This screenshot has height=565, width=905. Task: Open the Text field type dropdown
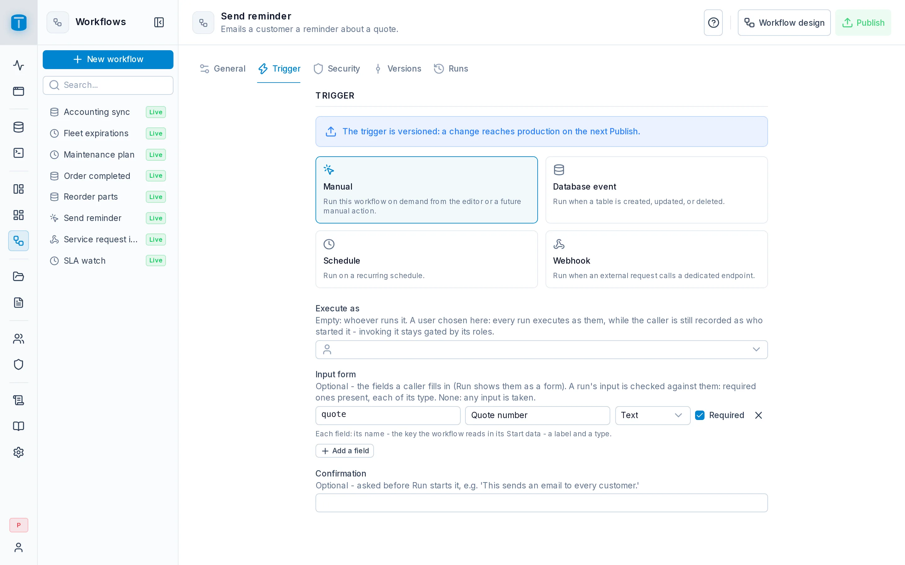click(x=653, y=416)
